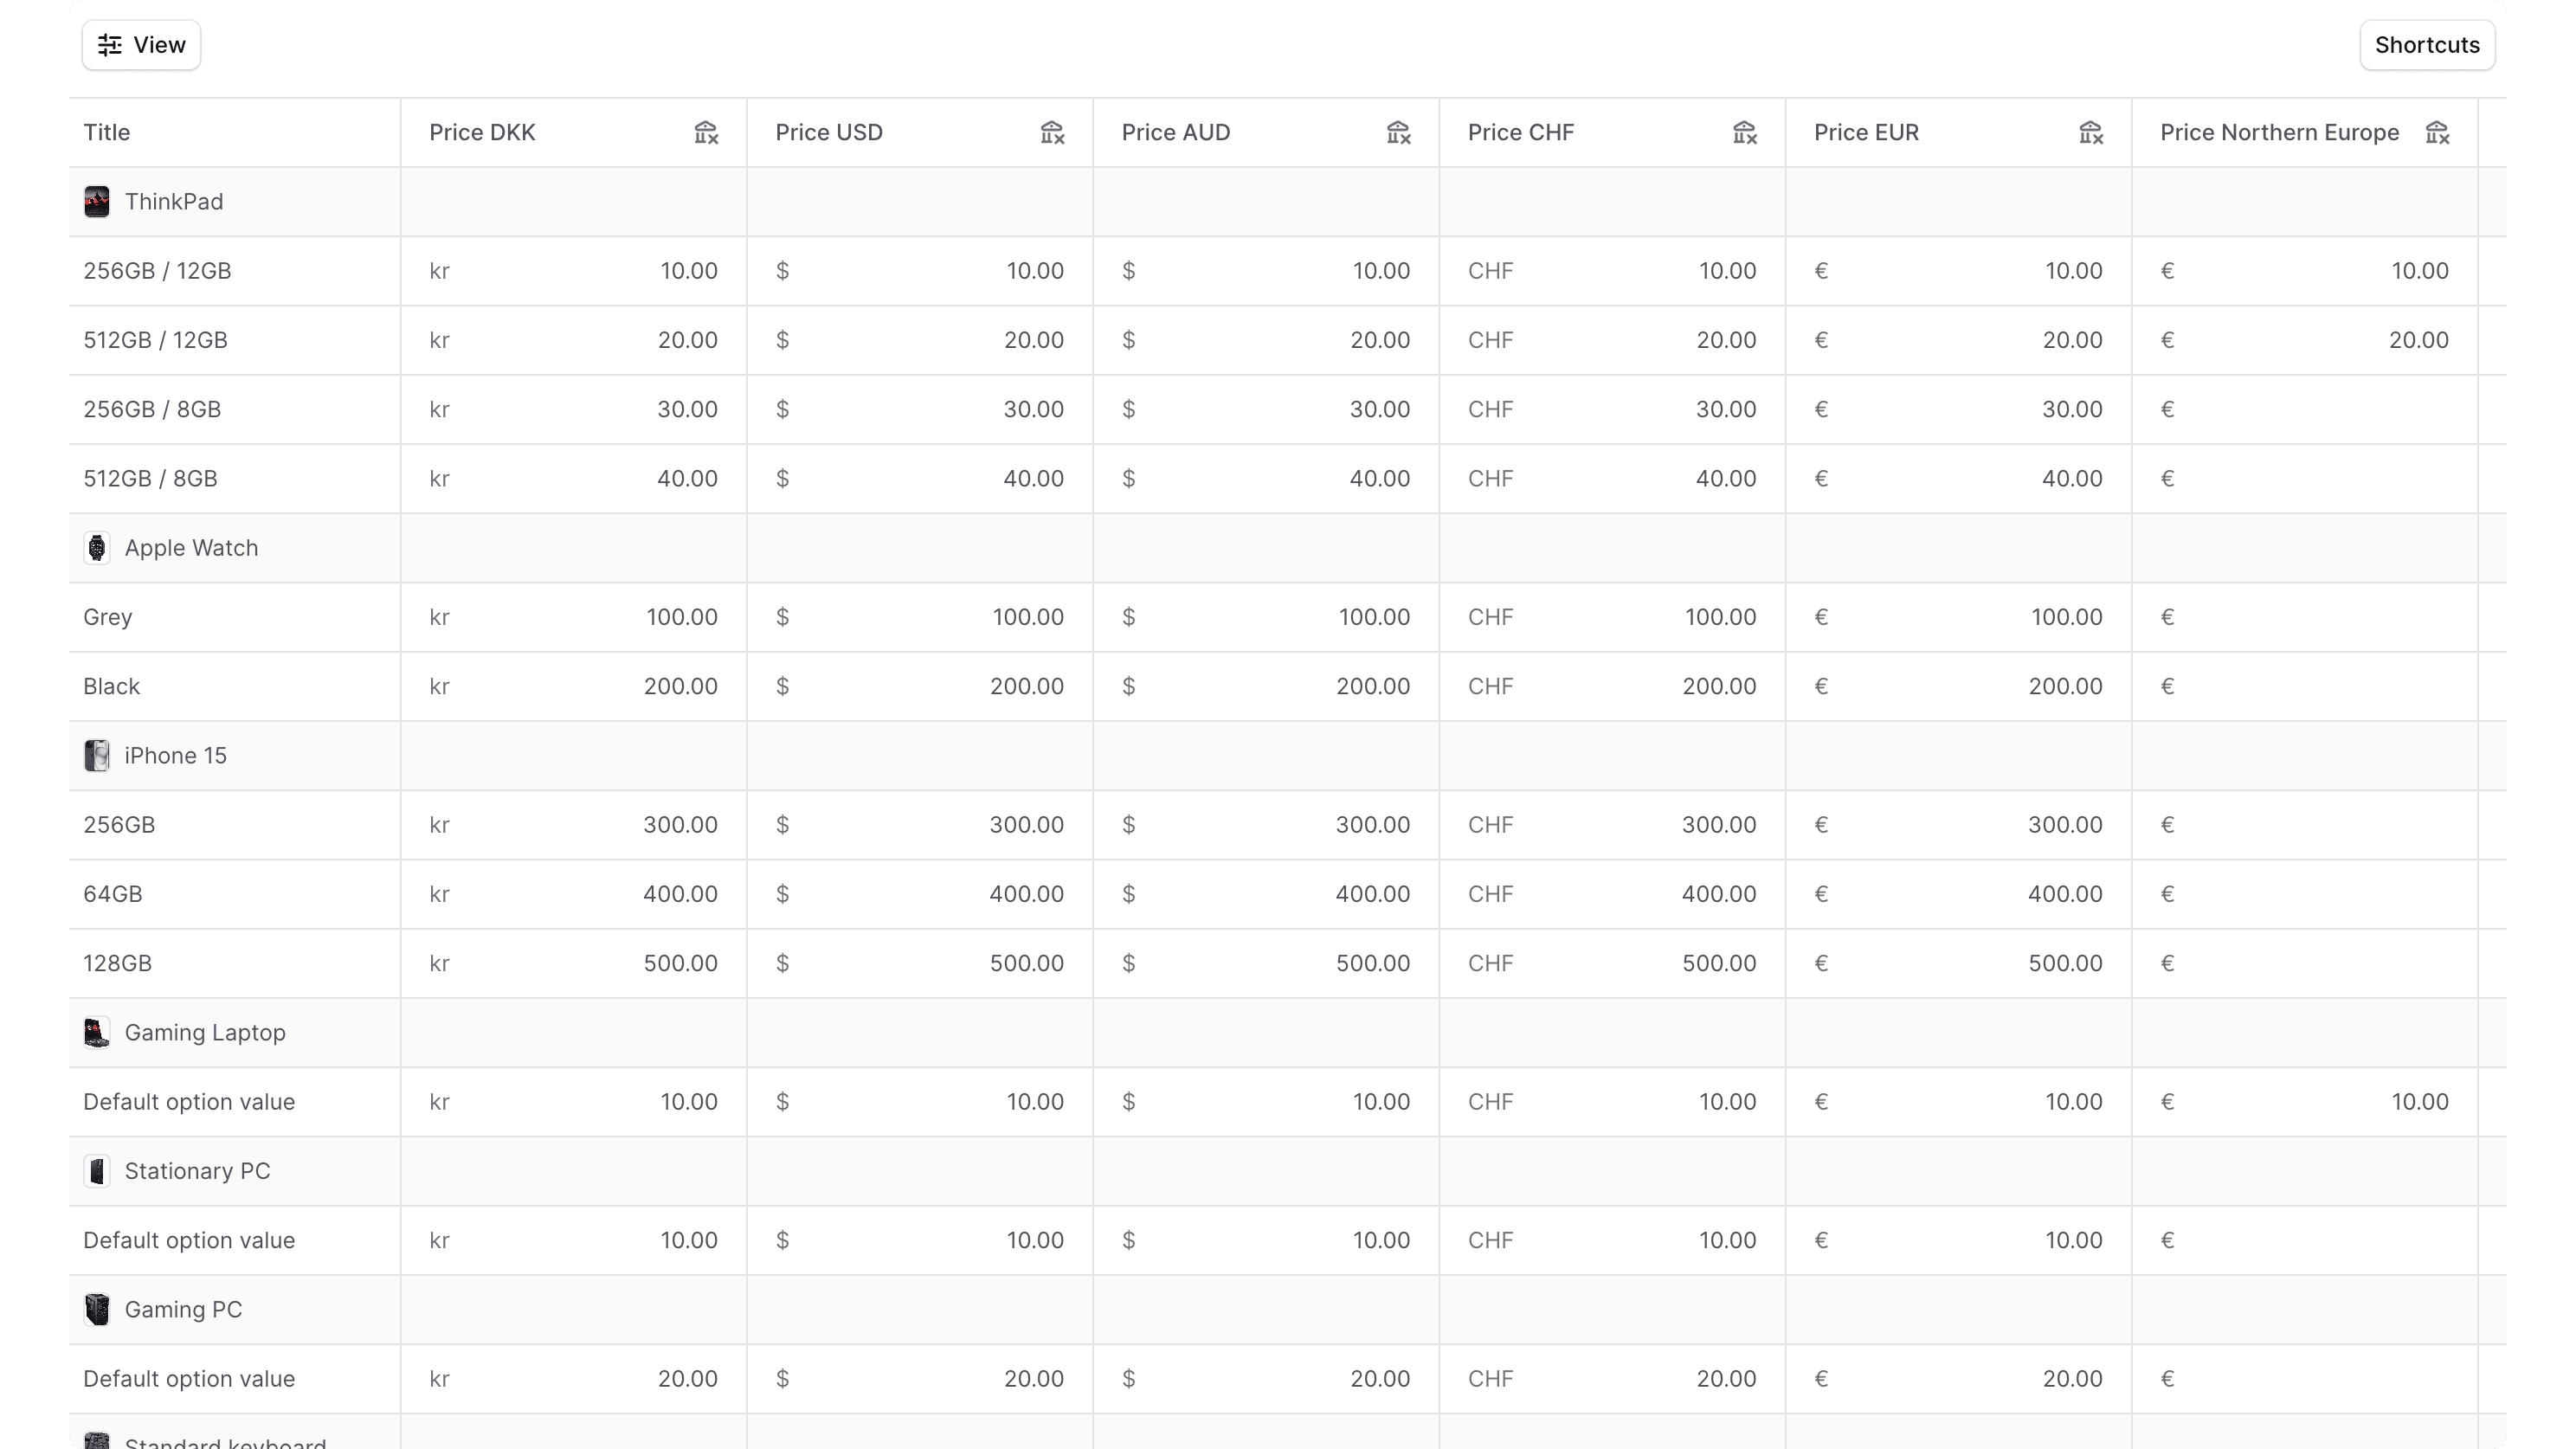Click the View filter sliders icon

click(x=110, y=44)
